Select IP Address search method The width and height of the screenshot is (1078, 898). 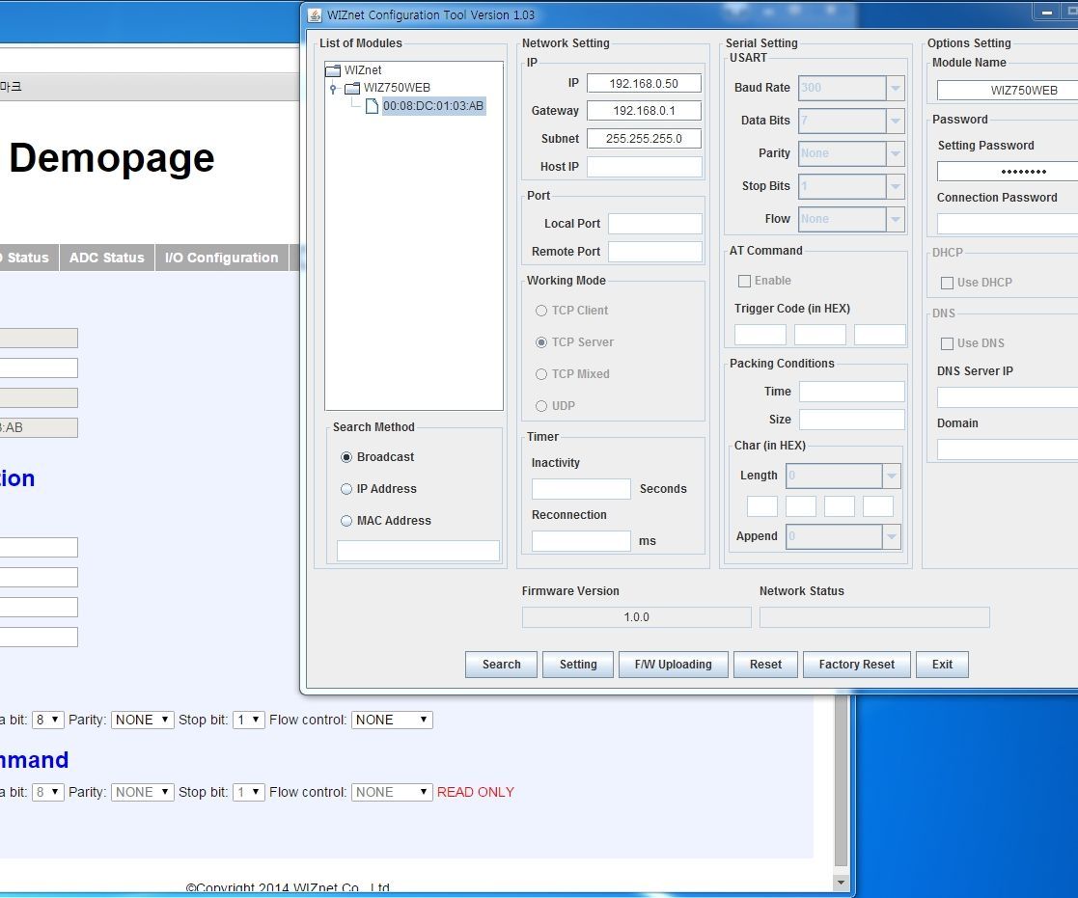[346, 489]
